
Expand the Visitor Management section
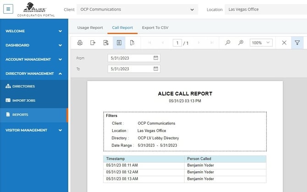34,130
